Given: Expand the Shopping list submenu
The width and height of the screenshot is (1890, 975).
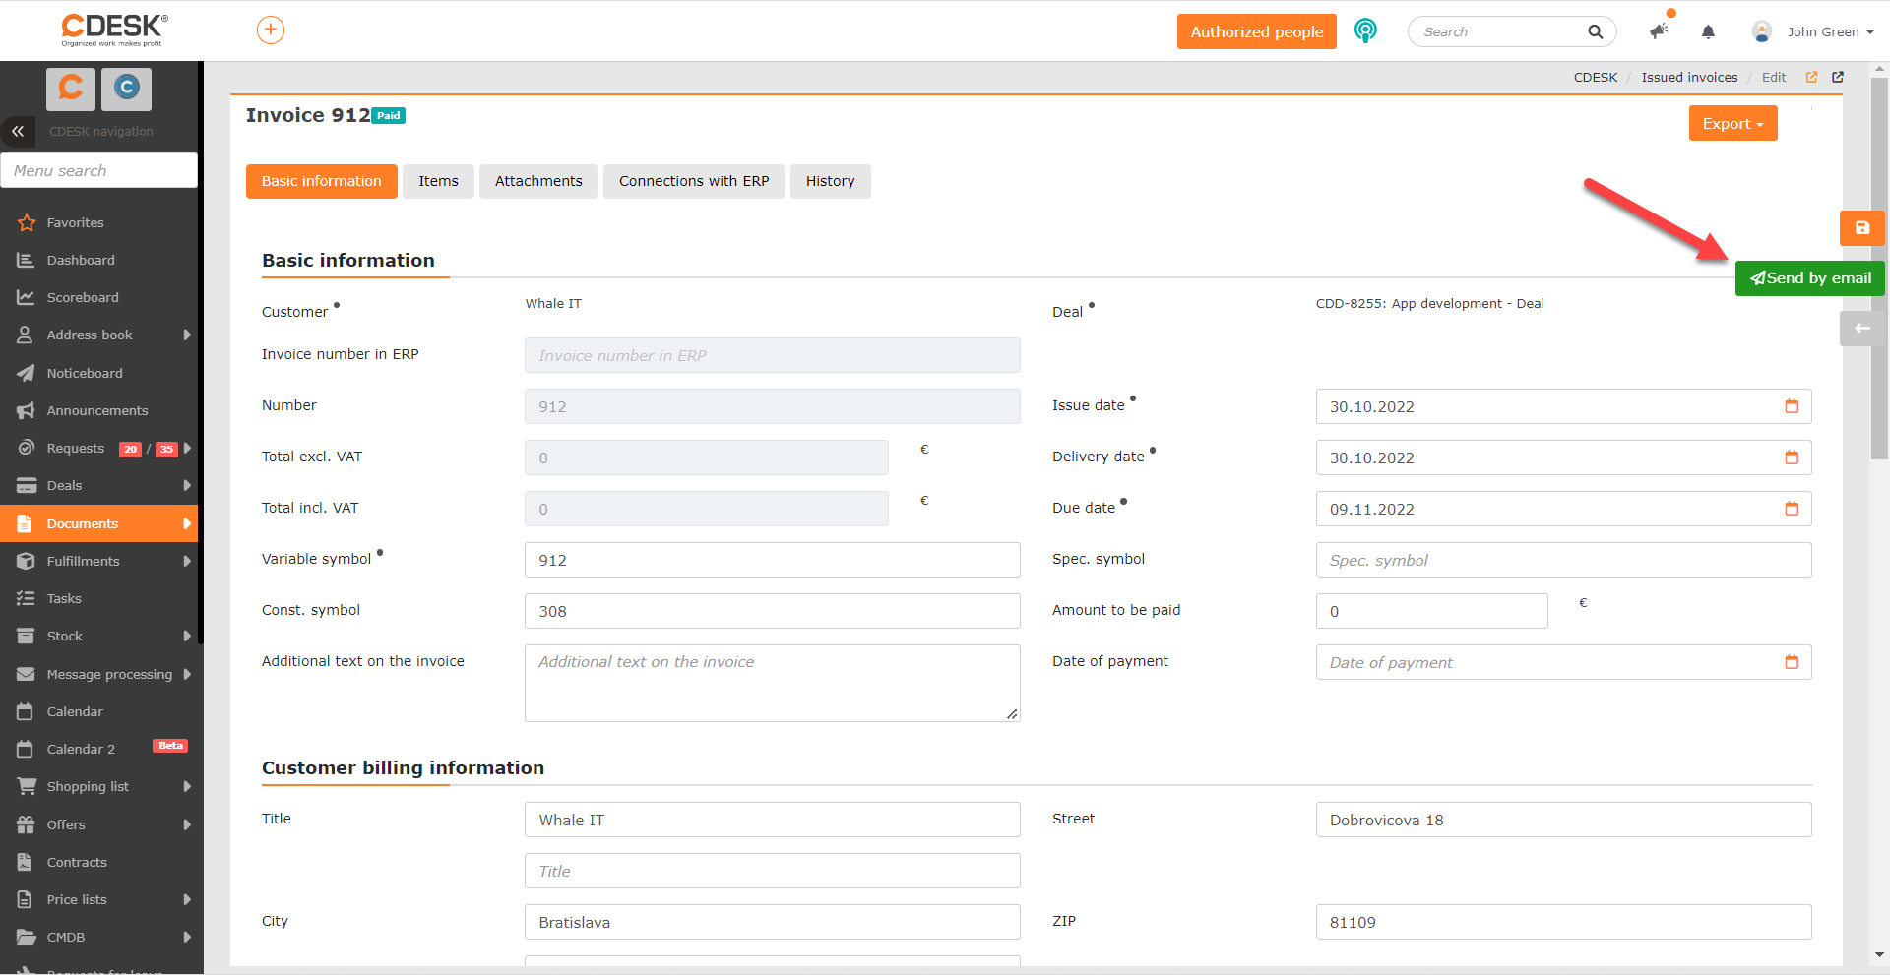Looking at the screenshot, I should tap(187, 787).
